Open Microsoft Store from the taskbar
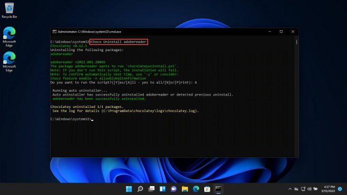Viewport: 347px width, 195px height. click(x=207, y=189)
